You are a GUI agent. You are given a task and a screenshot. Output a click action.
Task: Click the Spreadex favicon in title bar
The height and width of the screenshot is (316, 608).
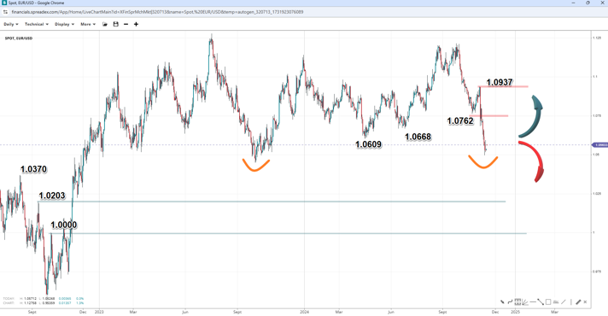pyautogui.click(x=4, y=3)
